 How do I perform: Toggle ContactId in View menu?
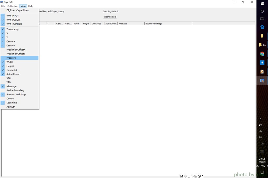[x=19, y=70]
